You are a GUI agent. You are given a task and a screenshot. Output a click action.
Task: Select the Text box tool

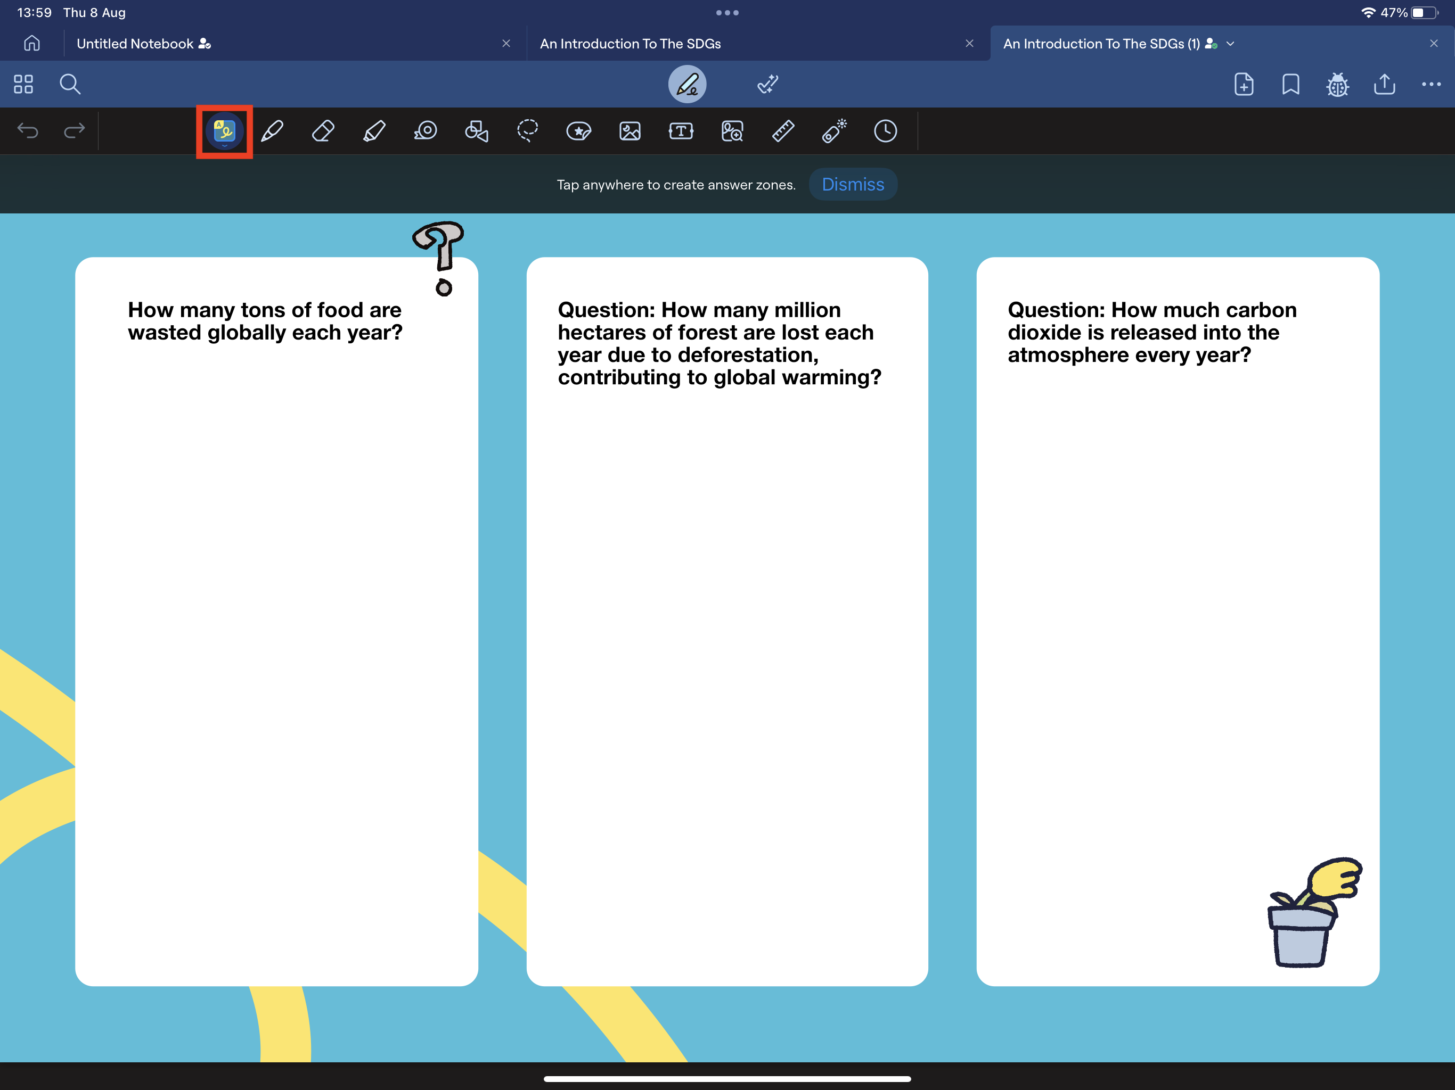[x=681, y=131]
